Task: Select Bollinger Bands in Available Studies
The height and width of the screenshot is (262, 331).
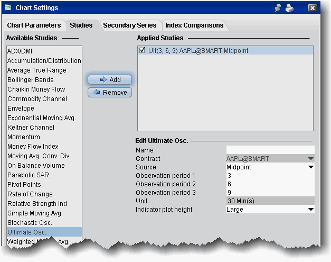Action: click(x=31, y=80)
